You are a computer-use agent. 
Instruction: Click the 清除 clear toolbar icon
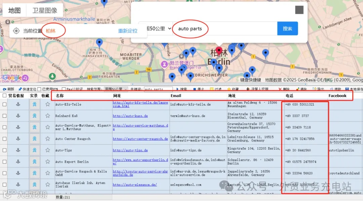[297, 89]
